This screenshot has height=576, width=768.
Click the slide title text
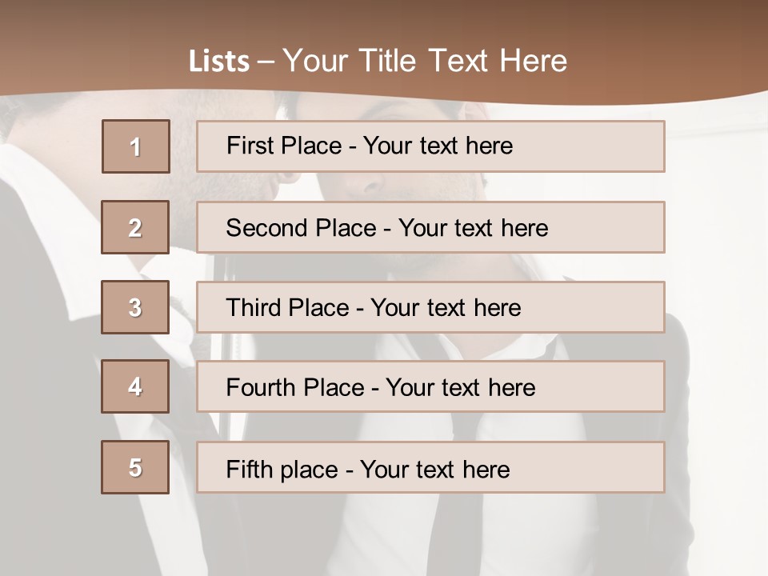tap(378, 61)
